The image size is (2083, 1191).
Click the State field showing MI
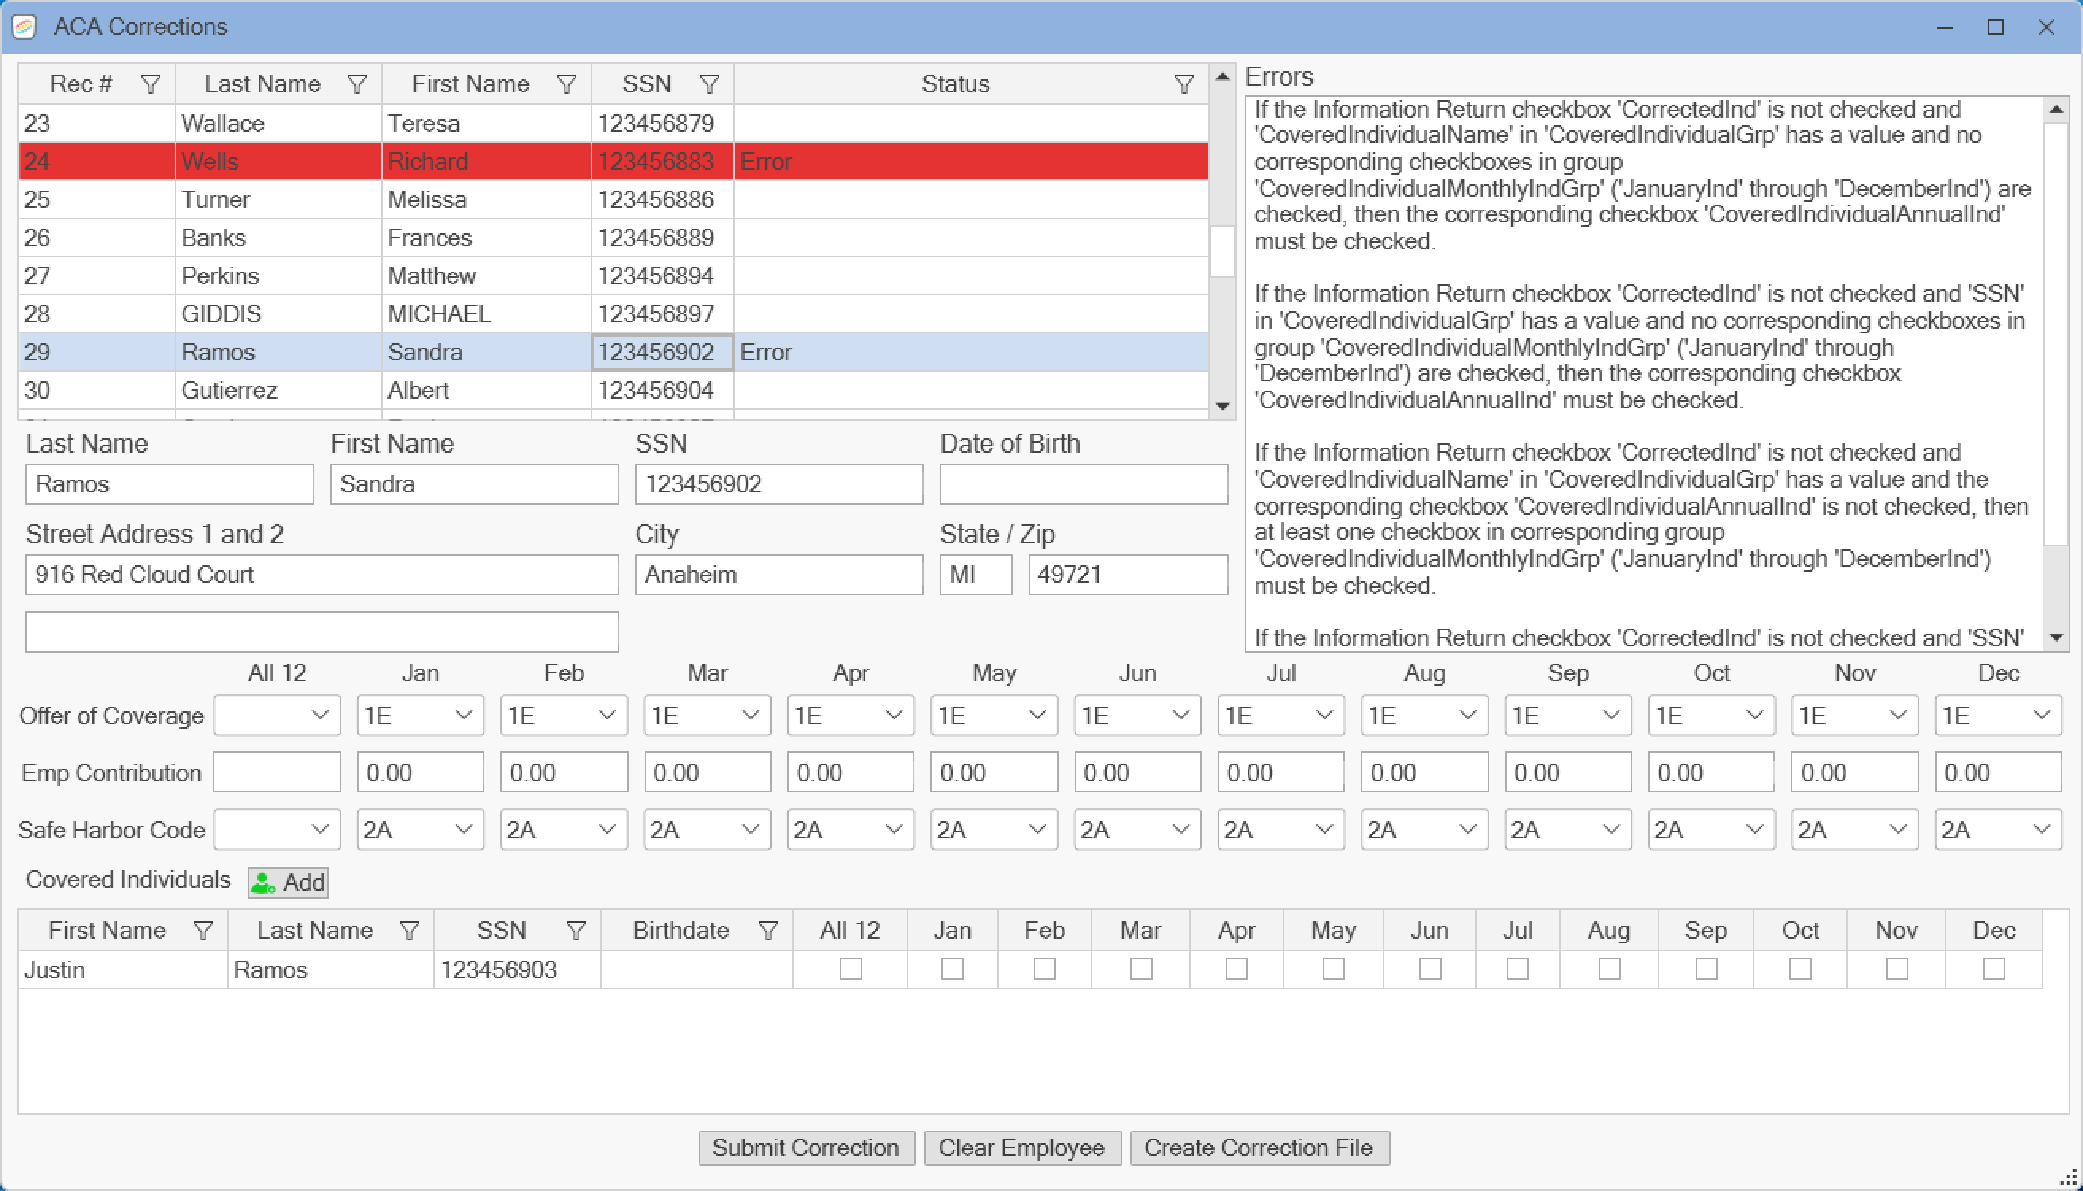[x=976, y=574]
